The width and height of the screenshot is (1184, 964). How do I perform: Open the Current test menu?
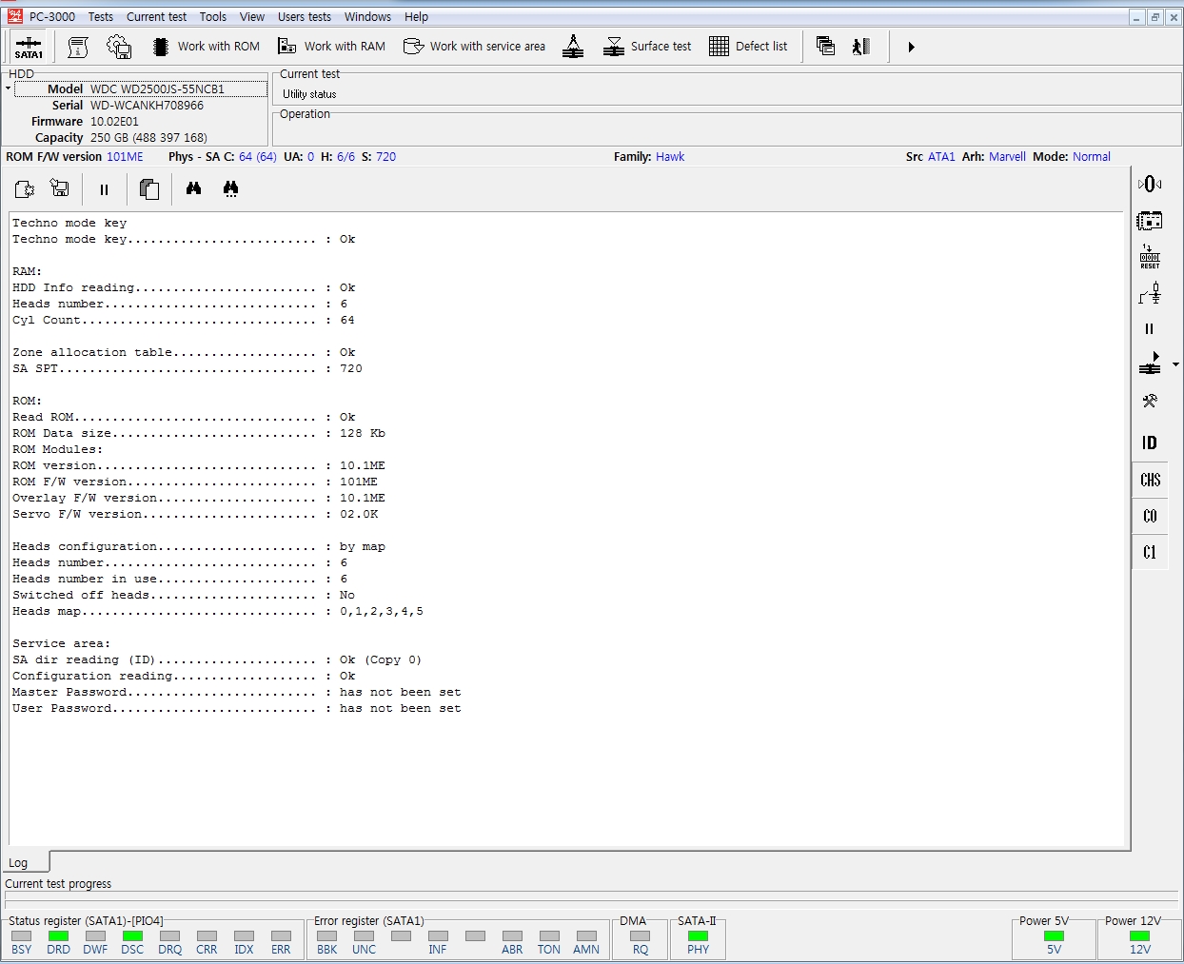(x=157, y=16)
